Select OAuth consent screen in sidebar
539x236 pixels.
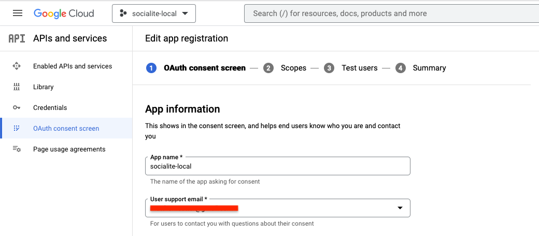point(66,128)
